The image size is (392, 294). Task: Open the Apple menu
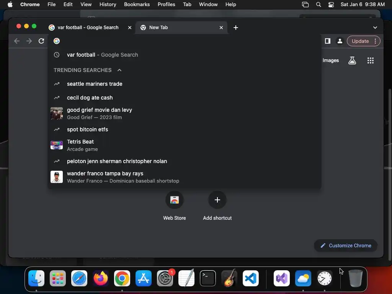point(10,5)
